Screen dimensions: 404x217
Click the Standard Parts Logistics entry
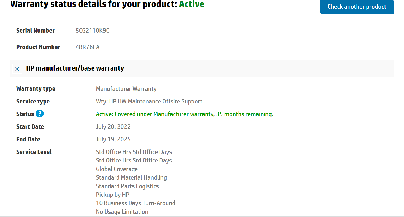coord(127,186)
